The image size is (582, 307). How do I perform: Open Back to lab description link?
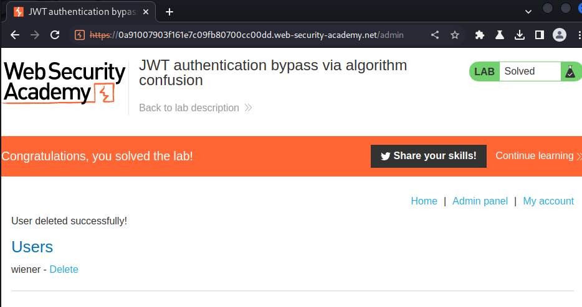click(x=195, y=108)
